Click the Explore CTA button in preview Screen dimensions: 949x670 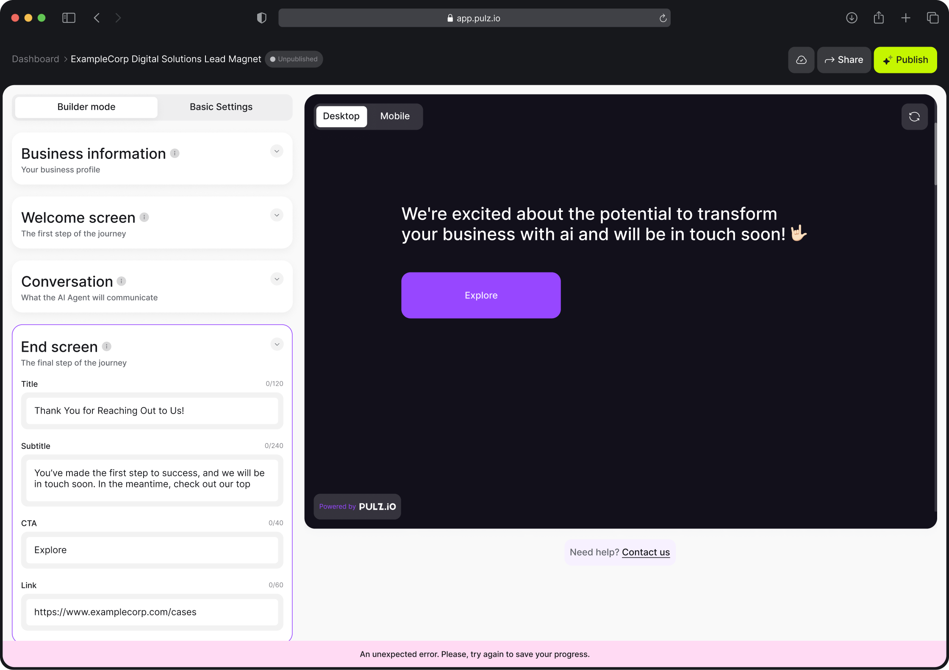coord(481,295)
